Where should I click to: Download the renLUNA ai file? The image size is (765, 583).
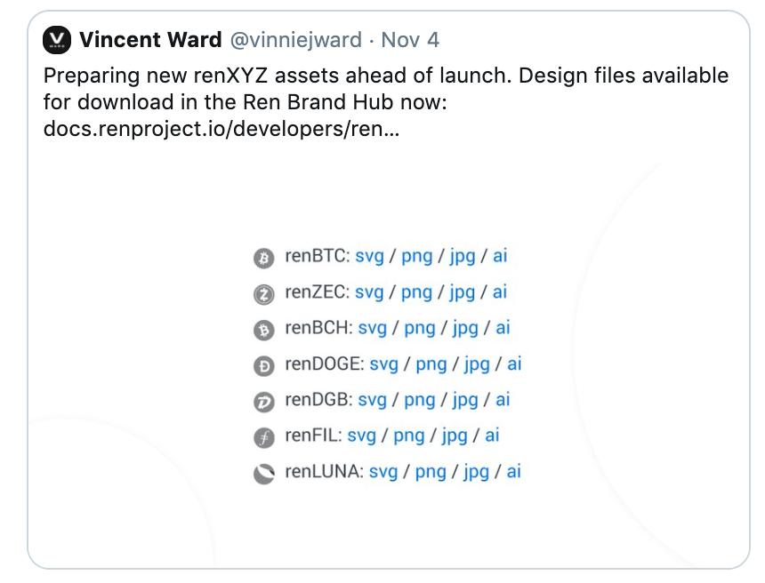pos(514,472)
